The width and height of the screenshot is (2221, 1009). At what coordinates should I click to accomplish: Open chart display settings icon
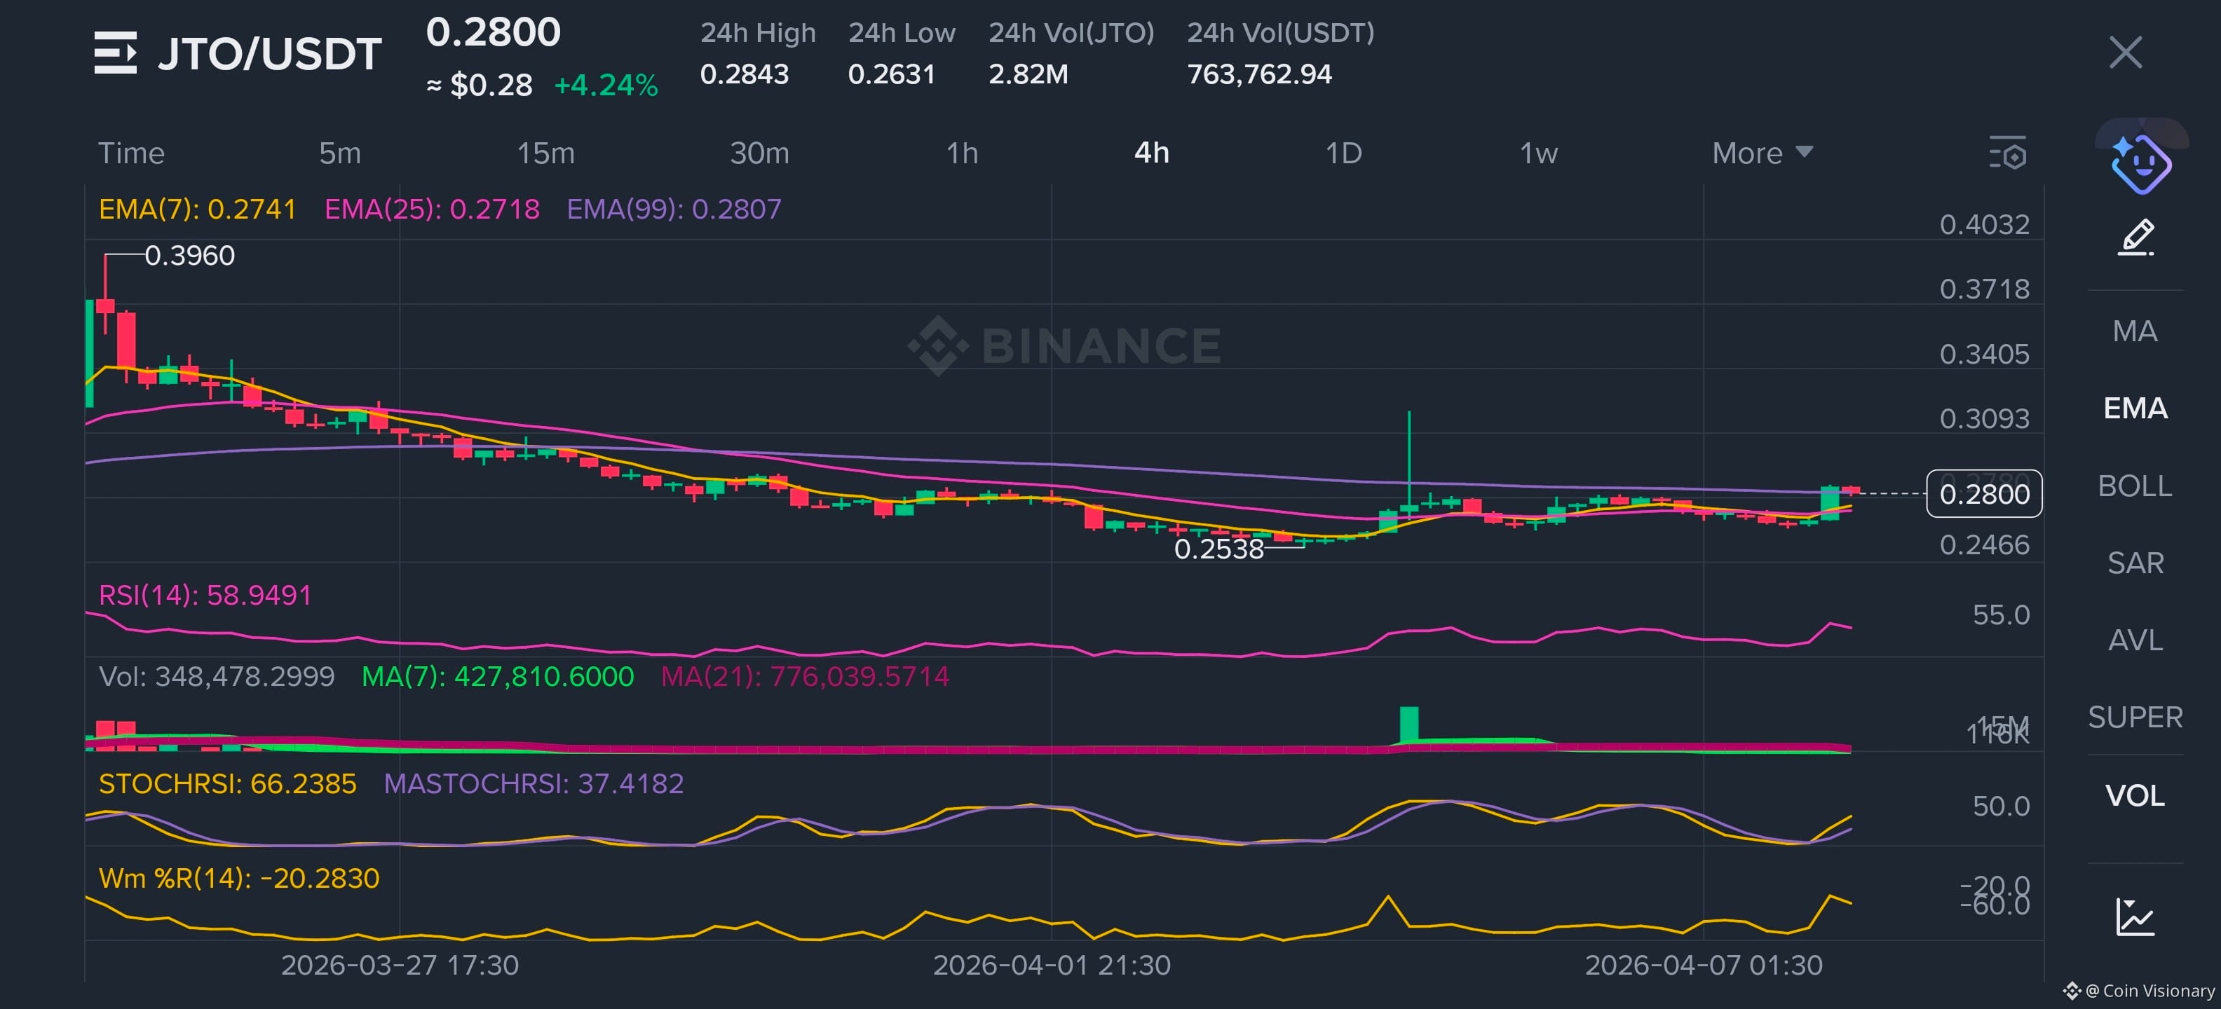pos(2008,153)
